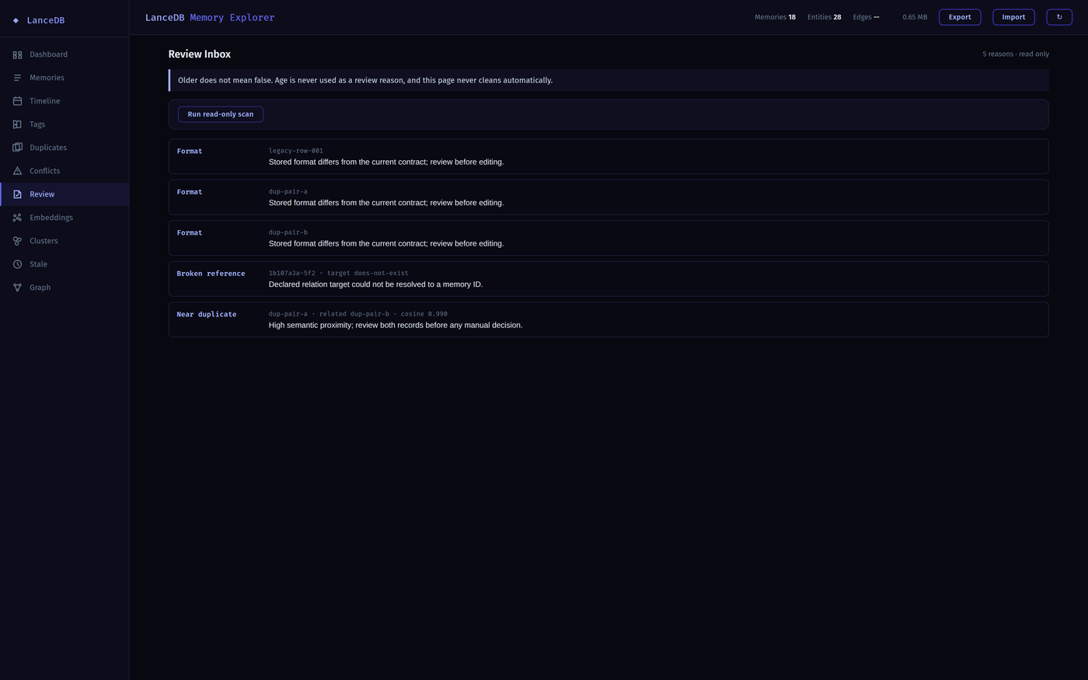The height and width of the screenshot is (680, 1088).
Task: Click the Clusters icon in sidebar
Action: (17, 241)
